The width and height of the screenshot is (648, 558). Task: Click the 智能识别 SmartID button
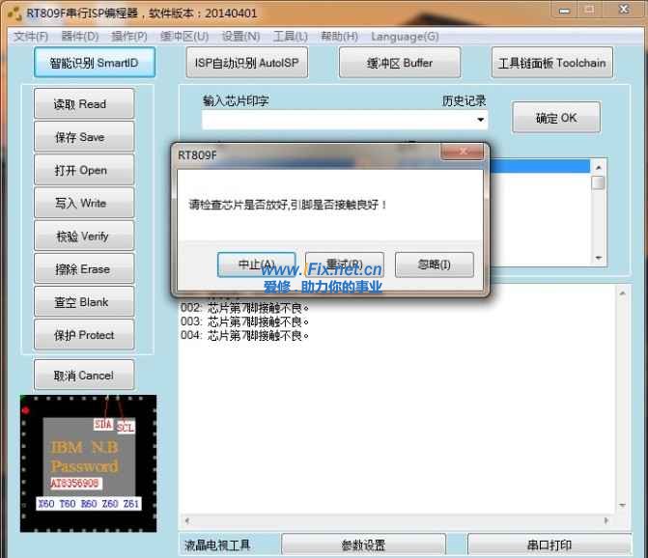click(95, 63)
